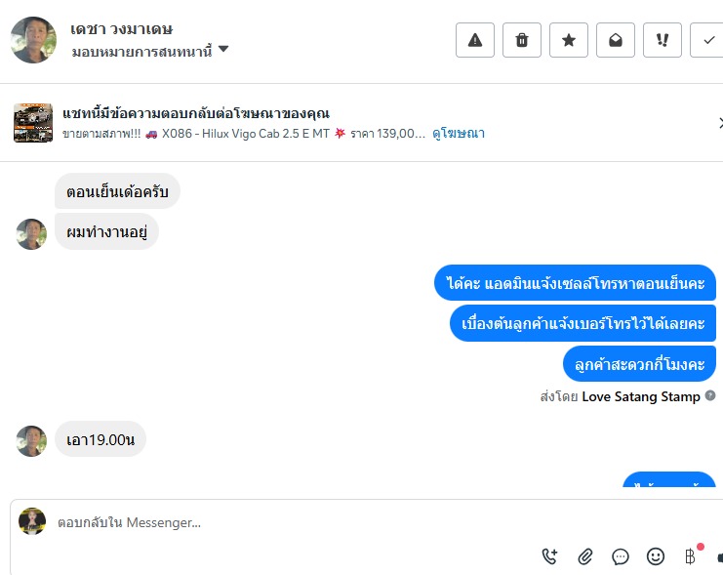Click the phone call request icon
The width and height of the screenshot is (723, 575).
pos(550,556)
